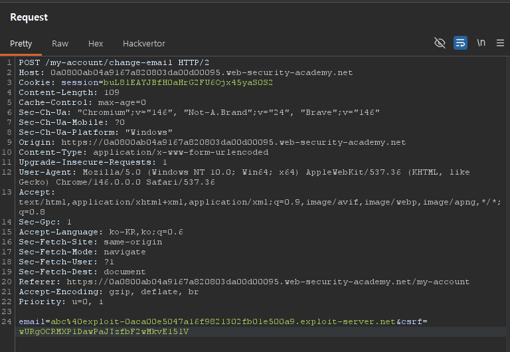This screenshot has height=352, width=510.
Task: Toggle the crossed-out eye visibility icon
Action: click(x=440, y=43)
